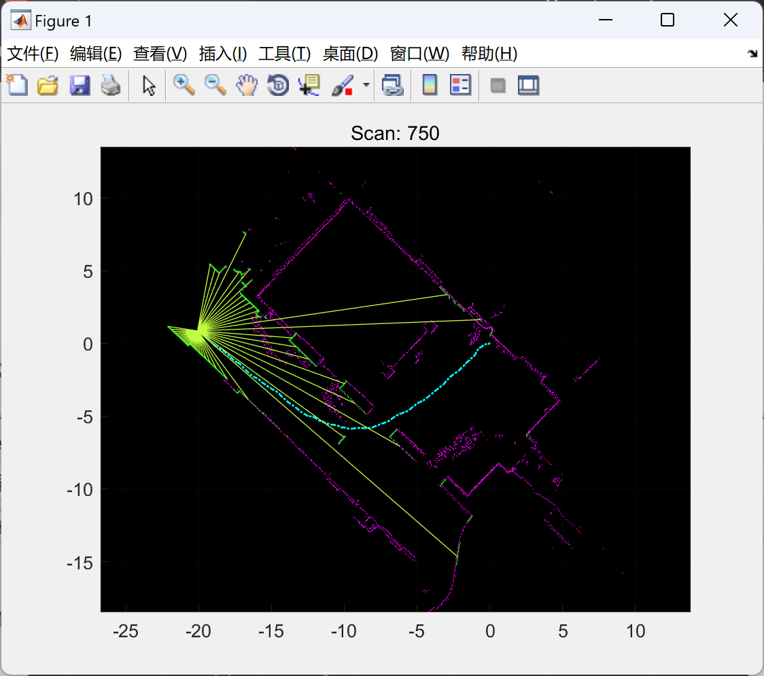Open the 编辑(E) menu

(x=96, y=54)
